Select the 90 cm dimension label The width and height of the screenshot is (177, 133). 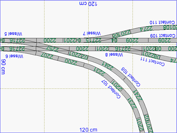3,67
